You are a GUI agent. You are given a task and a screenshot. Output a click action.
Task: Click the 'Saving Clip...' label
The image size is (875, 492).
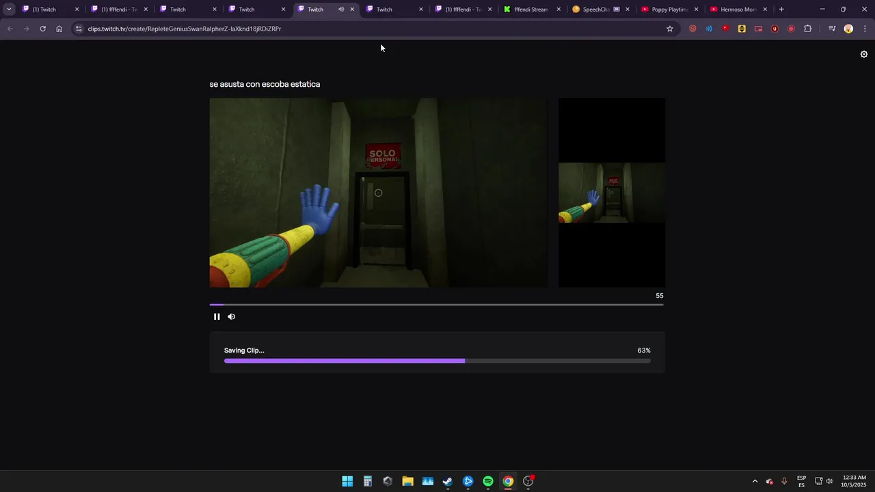(244, 351)
